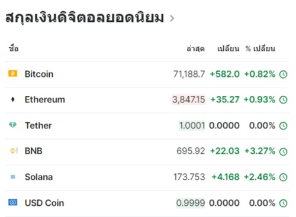Open the Ethereum name link

(45, 99)
